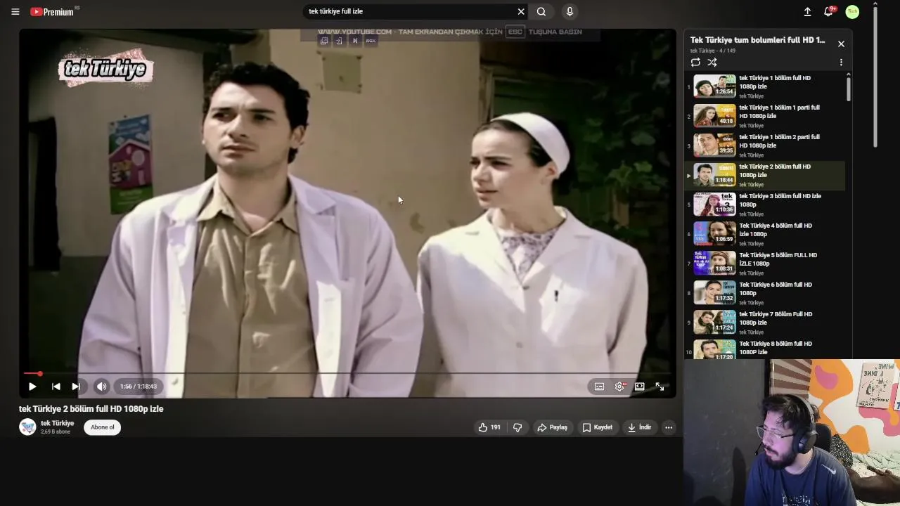Screen dimensions: 900x506
Task: Skip to previous video in playlist
Action: (56, 387)
